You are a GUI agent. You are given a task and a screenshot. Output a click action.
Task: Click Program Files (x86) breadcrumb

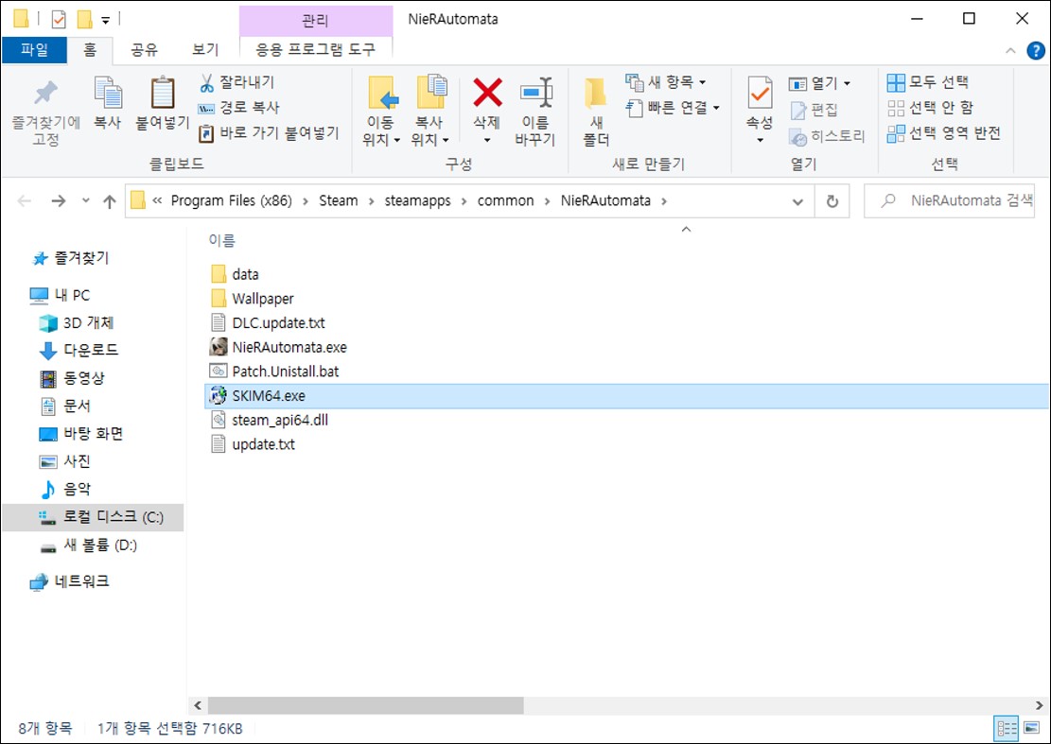231,201
